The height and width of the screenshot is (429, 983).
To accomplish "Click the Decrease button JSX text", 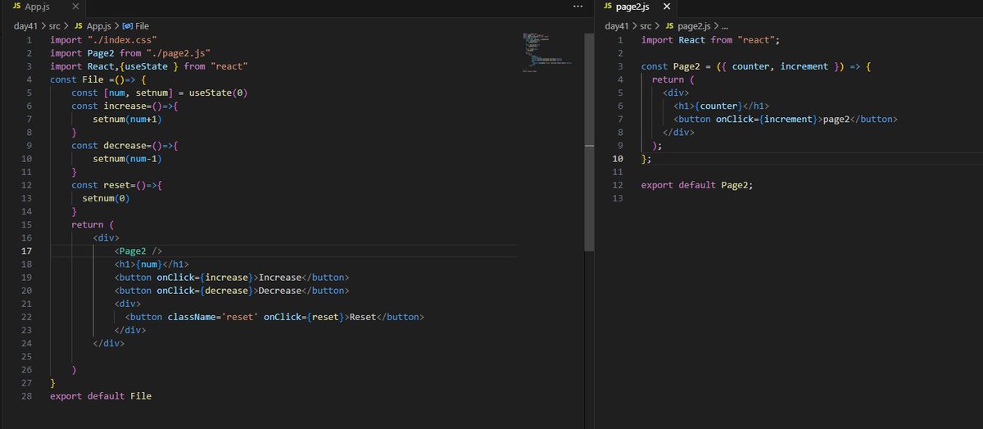I will click(280, 290).
